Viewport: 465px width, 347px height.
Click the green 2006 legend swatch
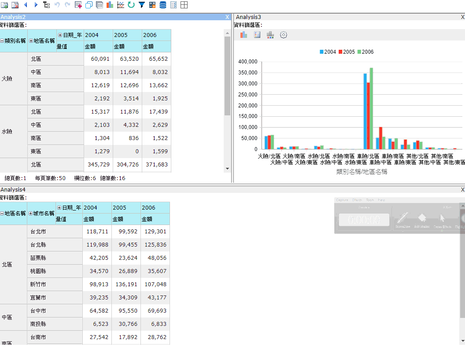(359, 52)
